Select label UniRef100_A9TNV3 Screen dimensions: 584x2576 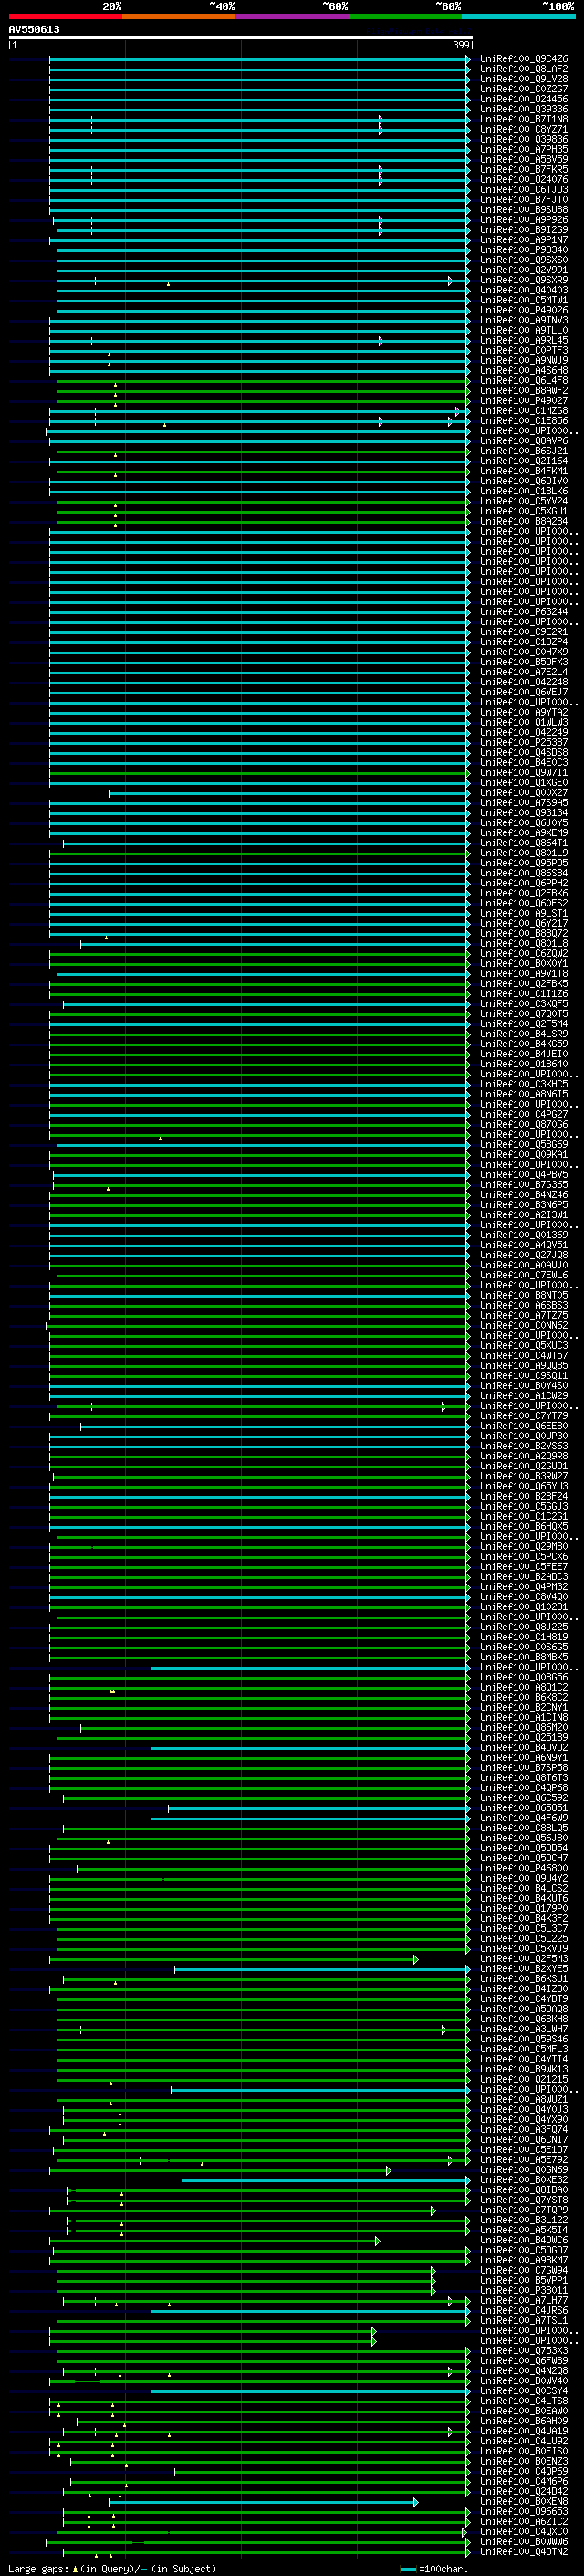pos(524,320)
